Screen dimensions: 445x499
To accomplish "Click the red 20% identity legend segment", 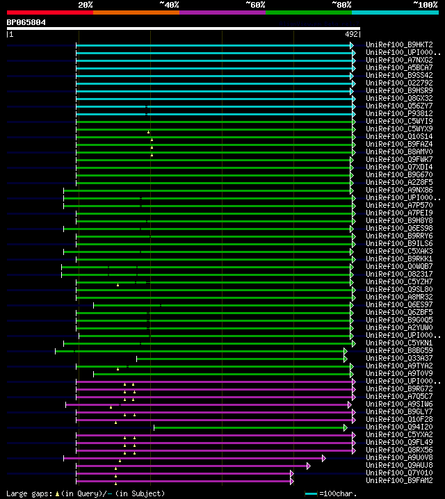I will click(50, 13).
